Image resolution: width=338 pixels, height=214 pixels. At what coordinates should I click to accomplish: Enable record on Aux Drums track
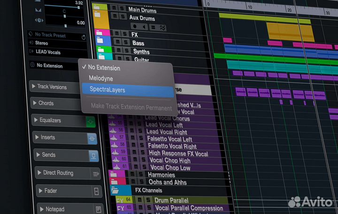pyautogui.click(x=135, y=27)
